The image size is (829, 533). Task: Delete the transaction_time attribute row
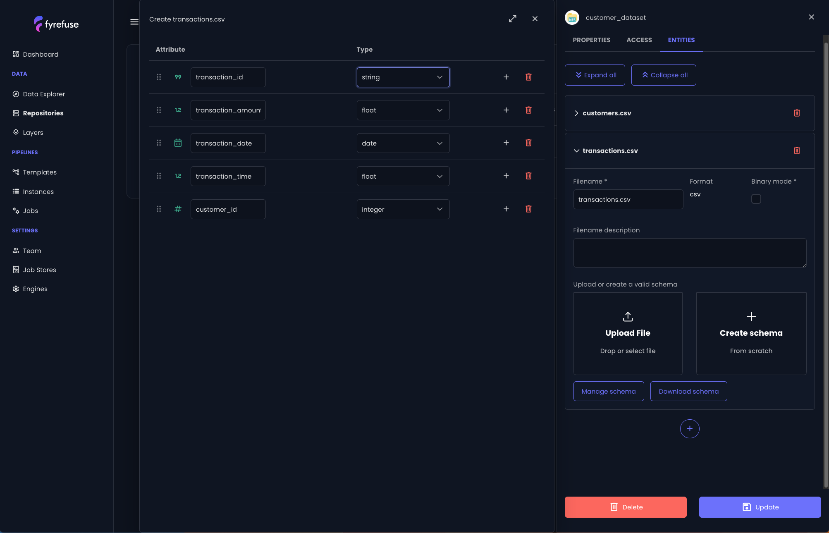(528, 176)
